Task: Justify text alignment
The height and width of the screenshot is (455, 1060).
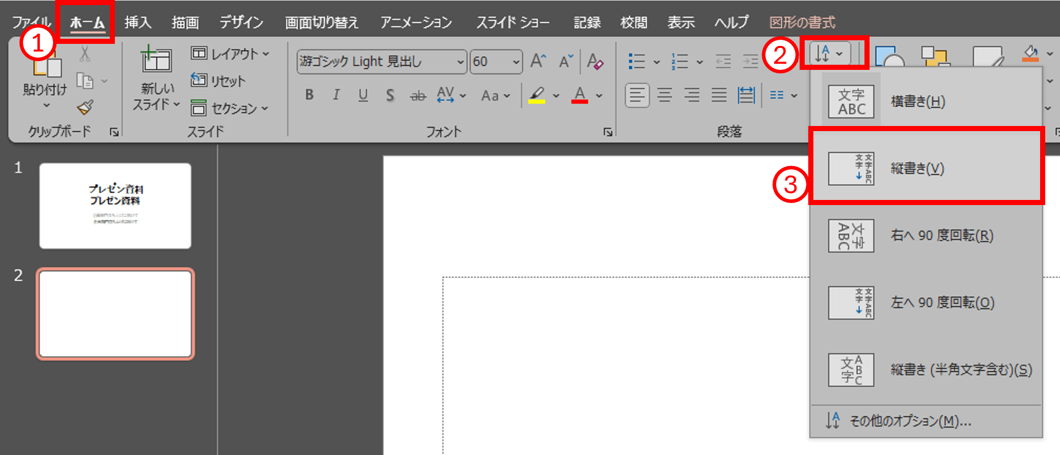Action: pos(719,95)
